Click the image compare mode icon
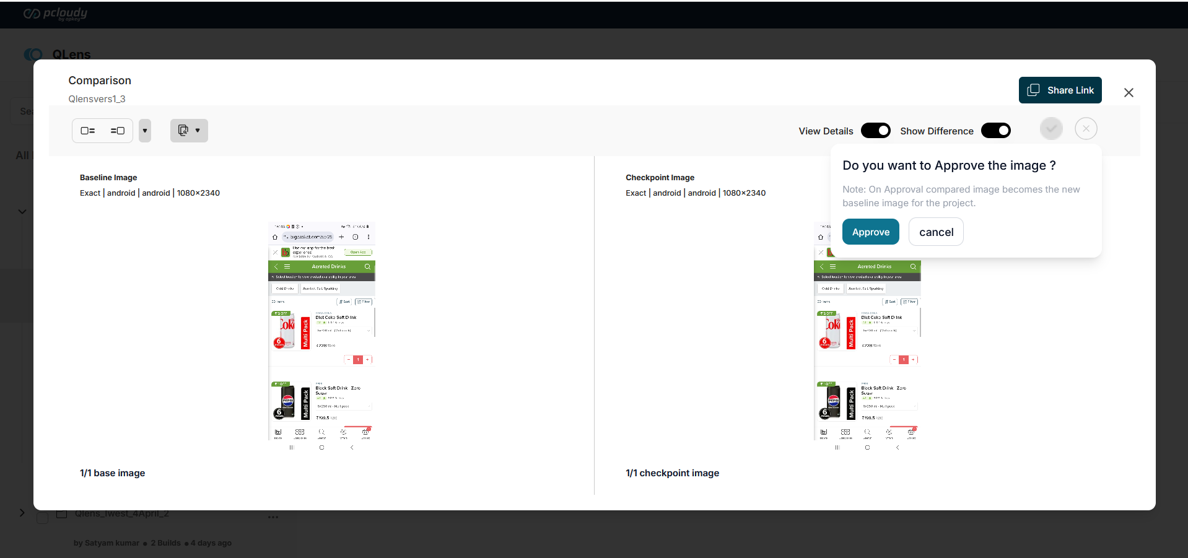1188x558 pixels. tap(183, 131)
